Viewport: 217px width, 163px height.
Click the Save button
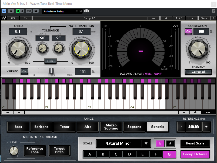(x=204, y=18)
